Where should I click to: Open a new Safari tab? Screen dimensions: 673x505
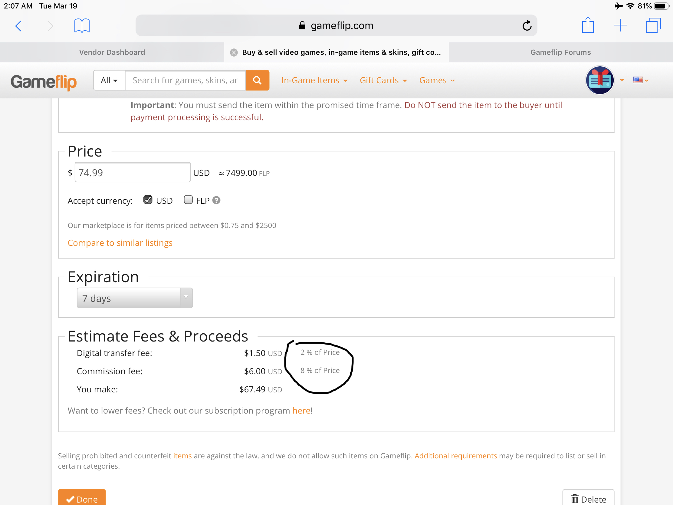click(620, 25)
